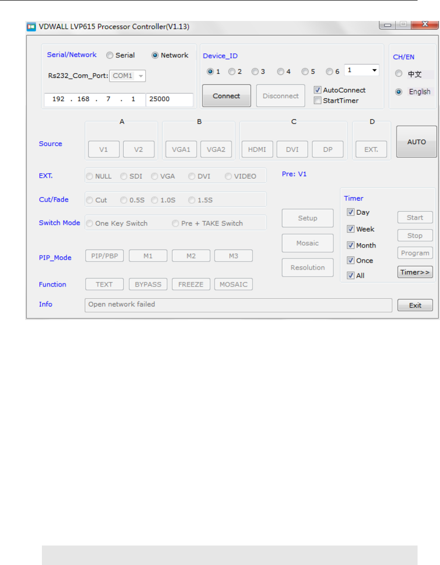This screenshot has height=565, width=440.
Task: Click the Exit button
Action: coord(415,305)
